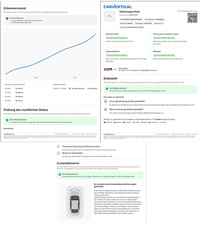Click the green checkmark in the Zustandshistorie box
Image resolution: width=202 pixels, height=225 pixels.
tap(60, 175)
